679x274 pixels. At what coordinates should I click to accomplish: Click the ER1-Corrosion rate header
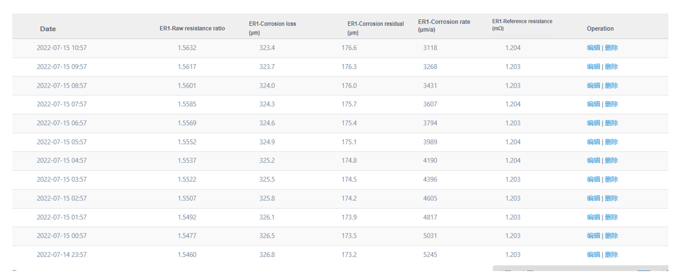[x=444, y=26]
